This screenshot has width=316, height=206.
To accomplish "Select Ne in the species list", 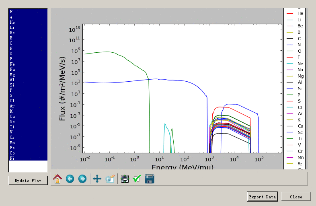I will (28, 64).
